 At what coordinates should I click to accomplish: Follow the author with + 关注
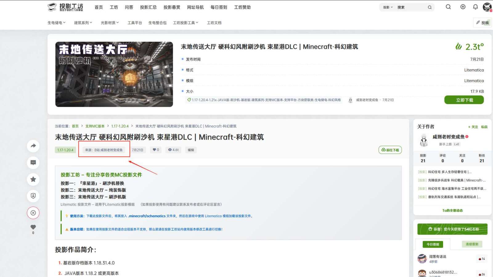[473, 127]
